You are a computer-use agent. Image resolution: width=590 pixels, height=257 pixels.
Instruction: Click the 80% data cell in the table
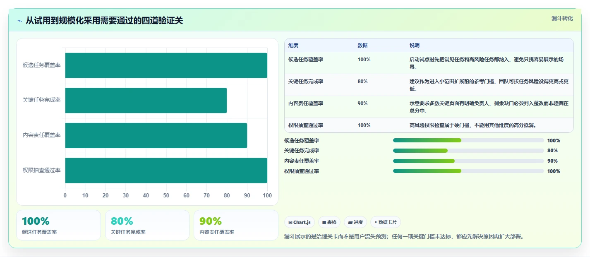click(362, 82)
